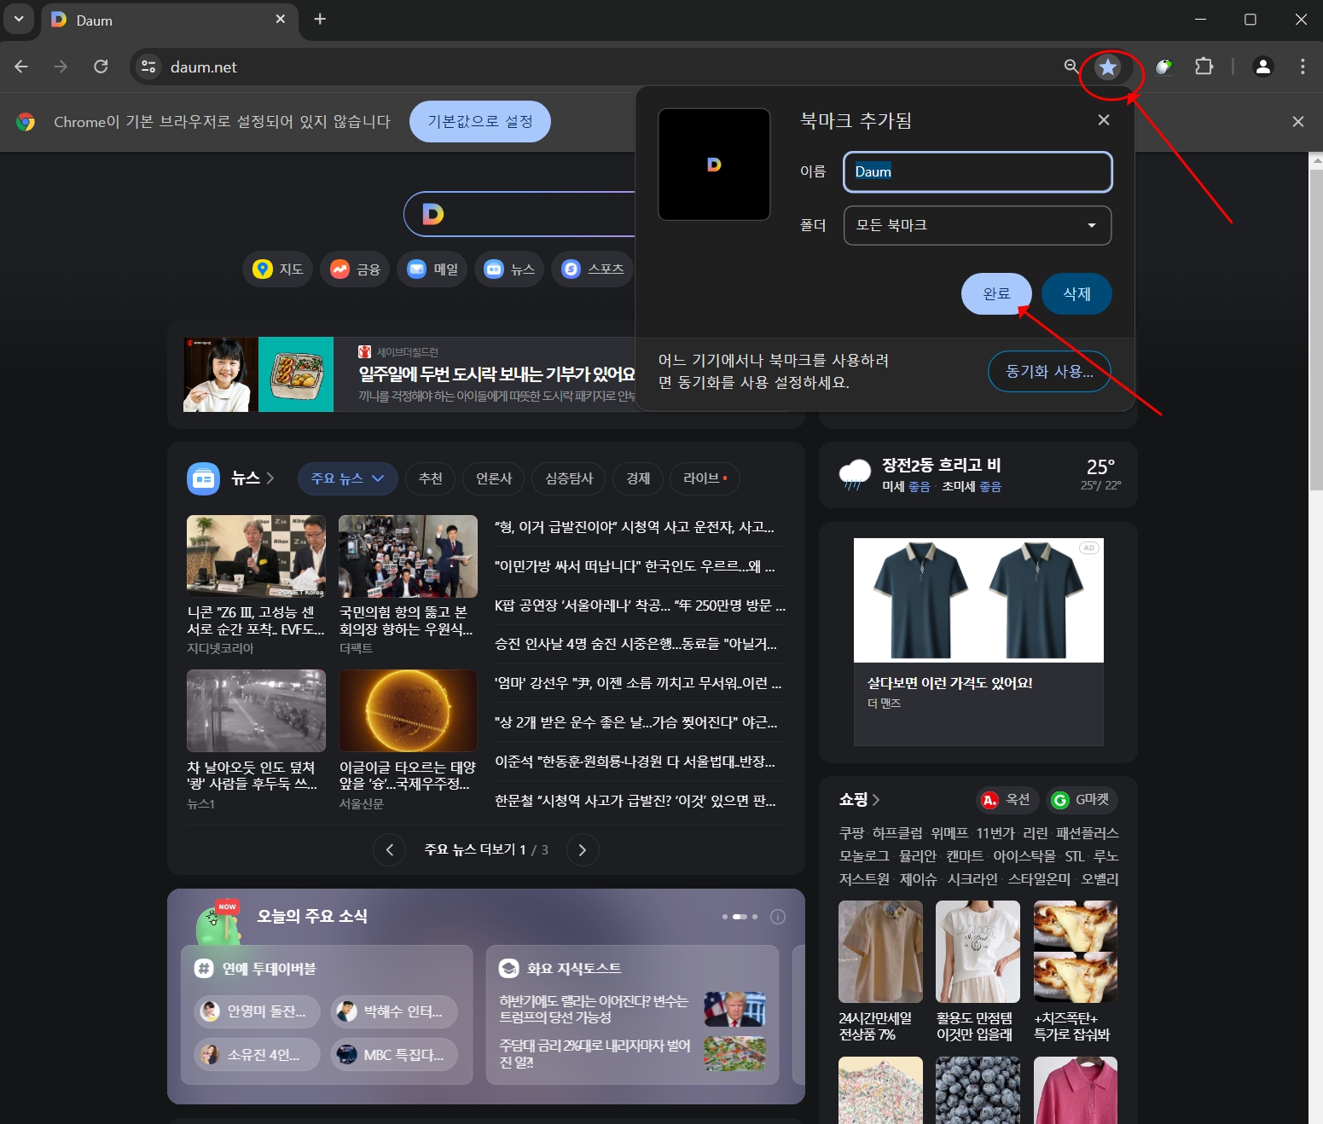
Task: Open 화요 지식토스트 card header
Action: (x=561, y=969)
